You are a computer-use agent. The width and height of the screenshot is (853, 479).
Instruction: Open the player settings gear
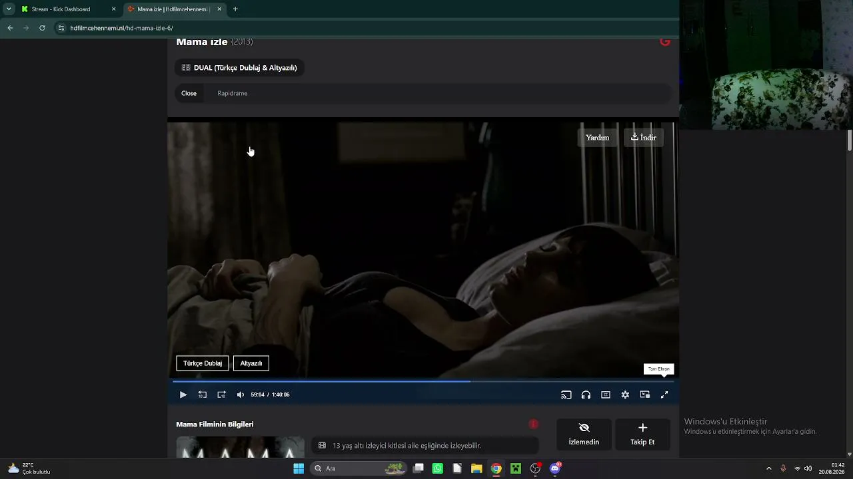tap(625, 395)
